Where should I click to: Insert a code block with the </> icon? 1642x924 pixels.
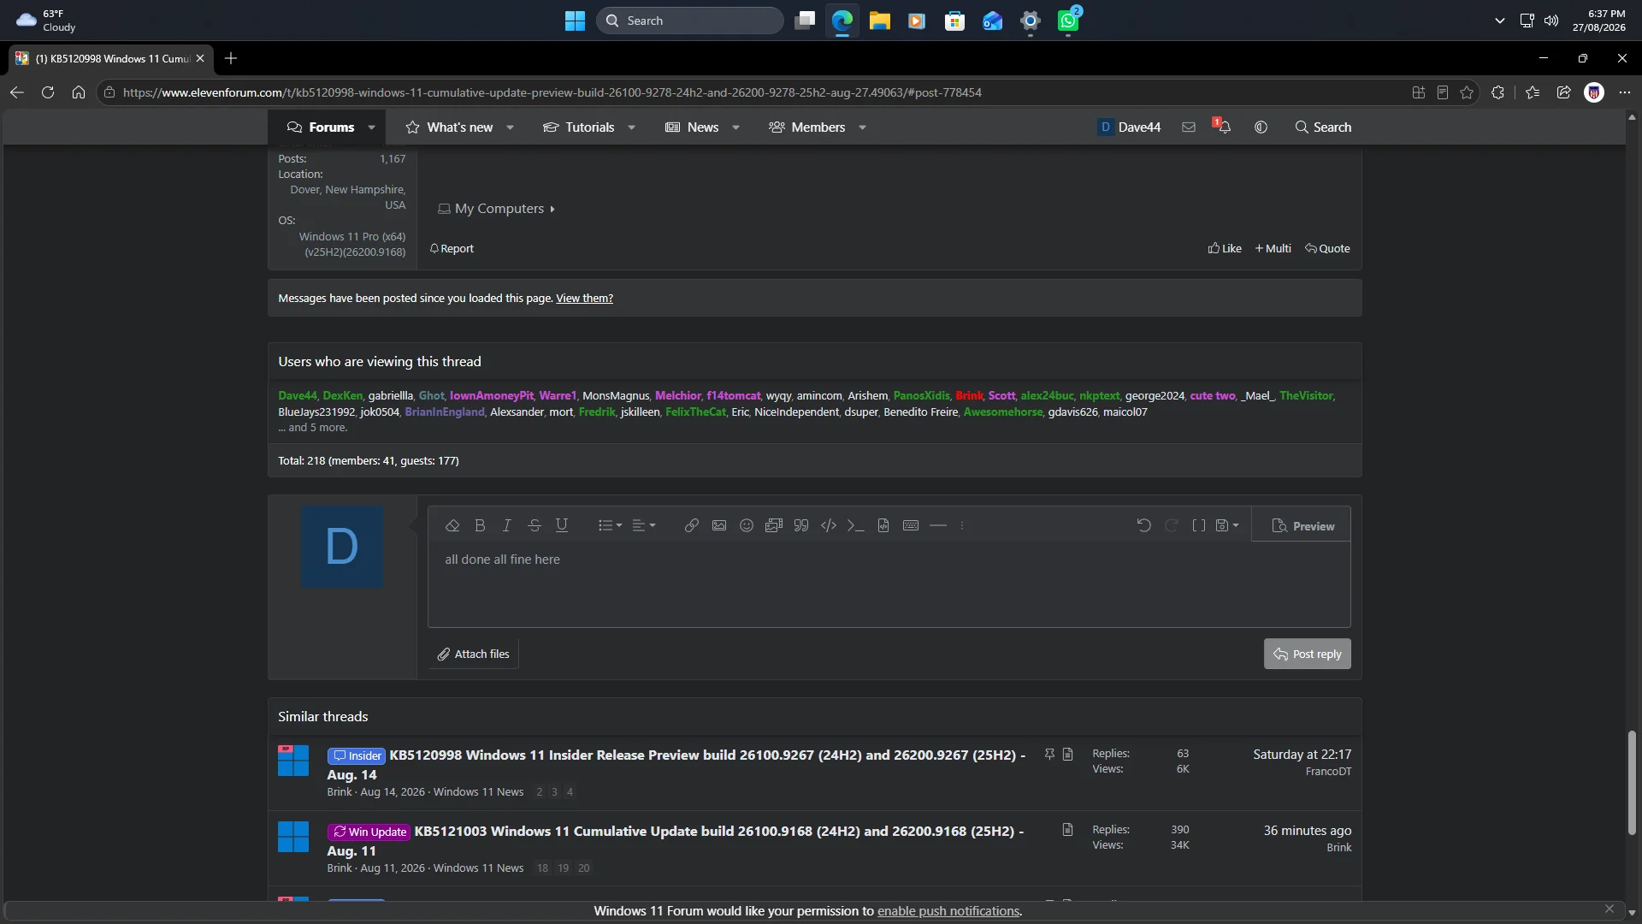[829, 525]
